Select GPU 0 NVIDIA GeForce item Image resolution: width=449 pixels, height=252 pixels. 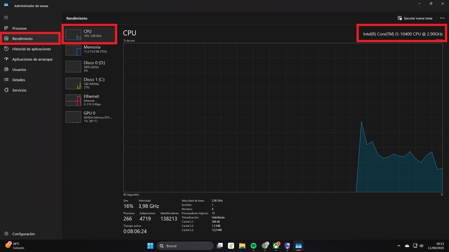point(89,117)
